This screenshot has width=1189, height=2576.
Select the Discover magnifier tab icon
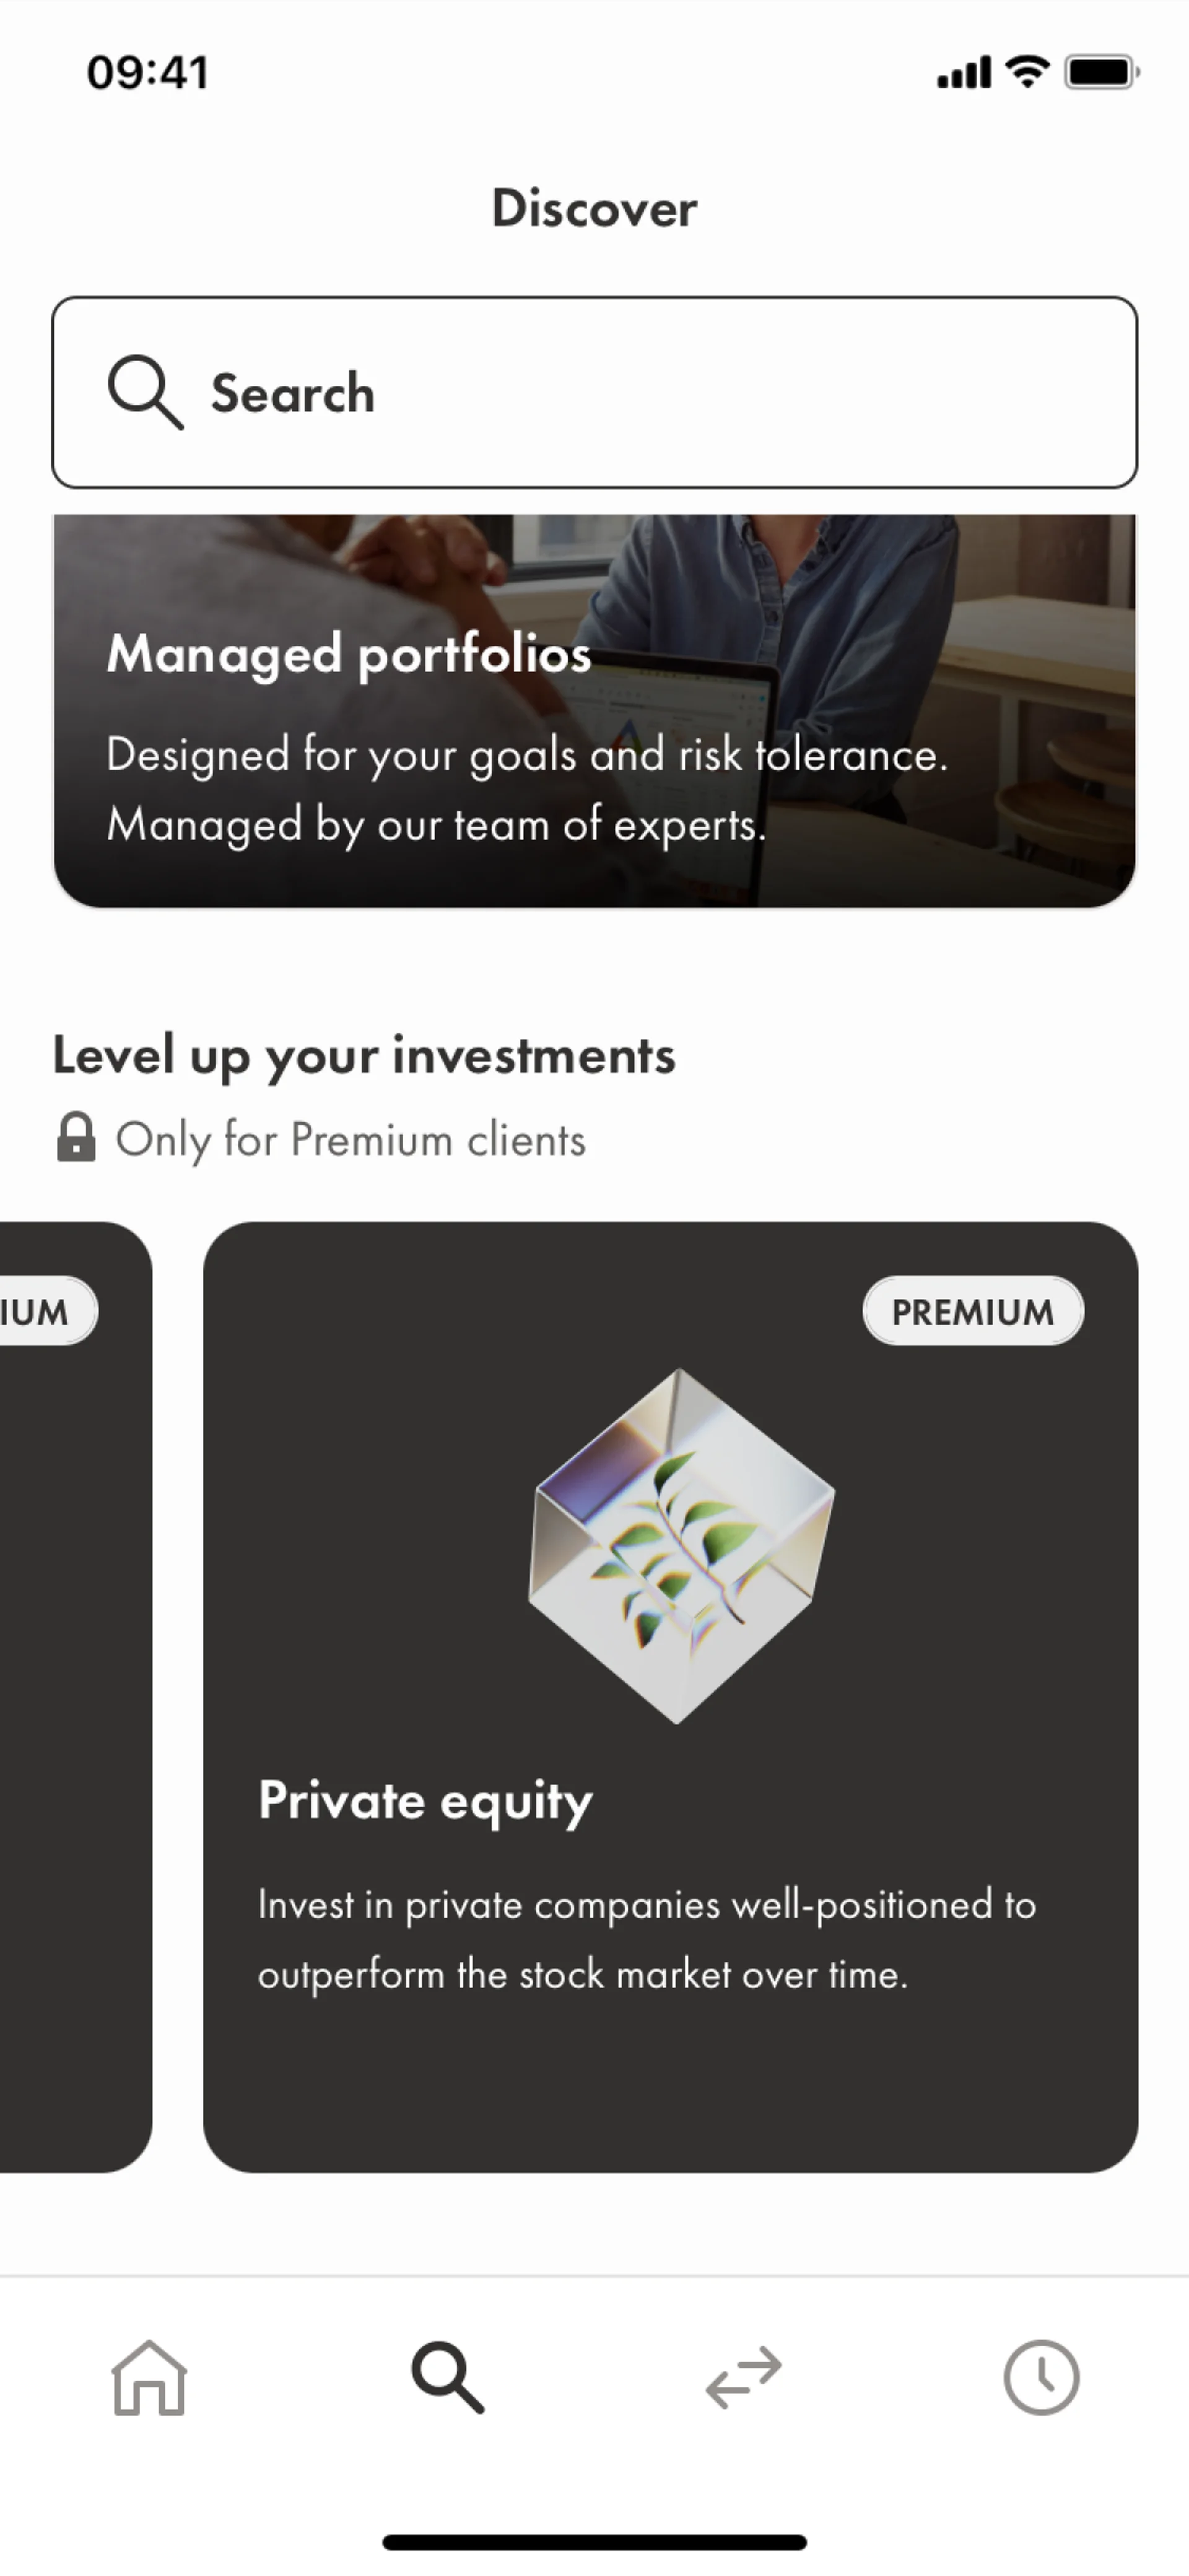pyautogui.click(x=447, y=2378)
